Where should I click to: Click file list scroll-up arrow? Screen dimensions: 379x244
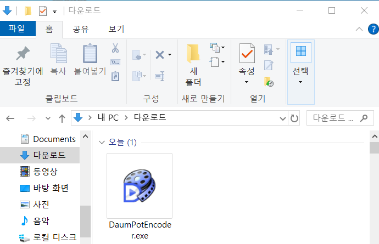pyautogui.click(x=375, y=137)
